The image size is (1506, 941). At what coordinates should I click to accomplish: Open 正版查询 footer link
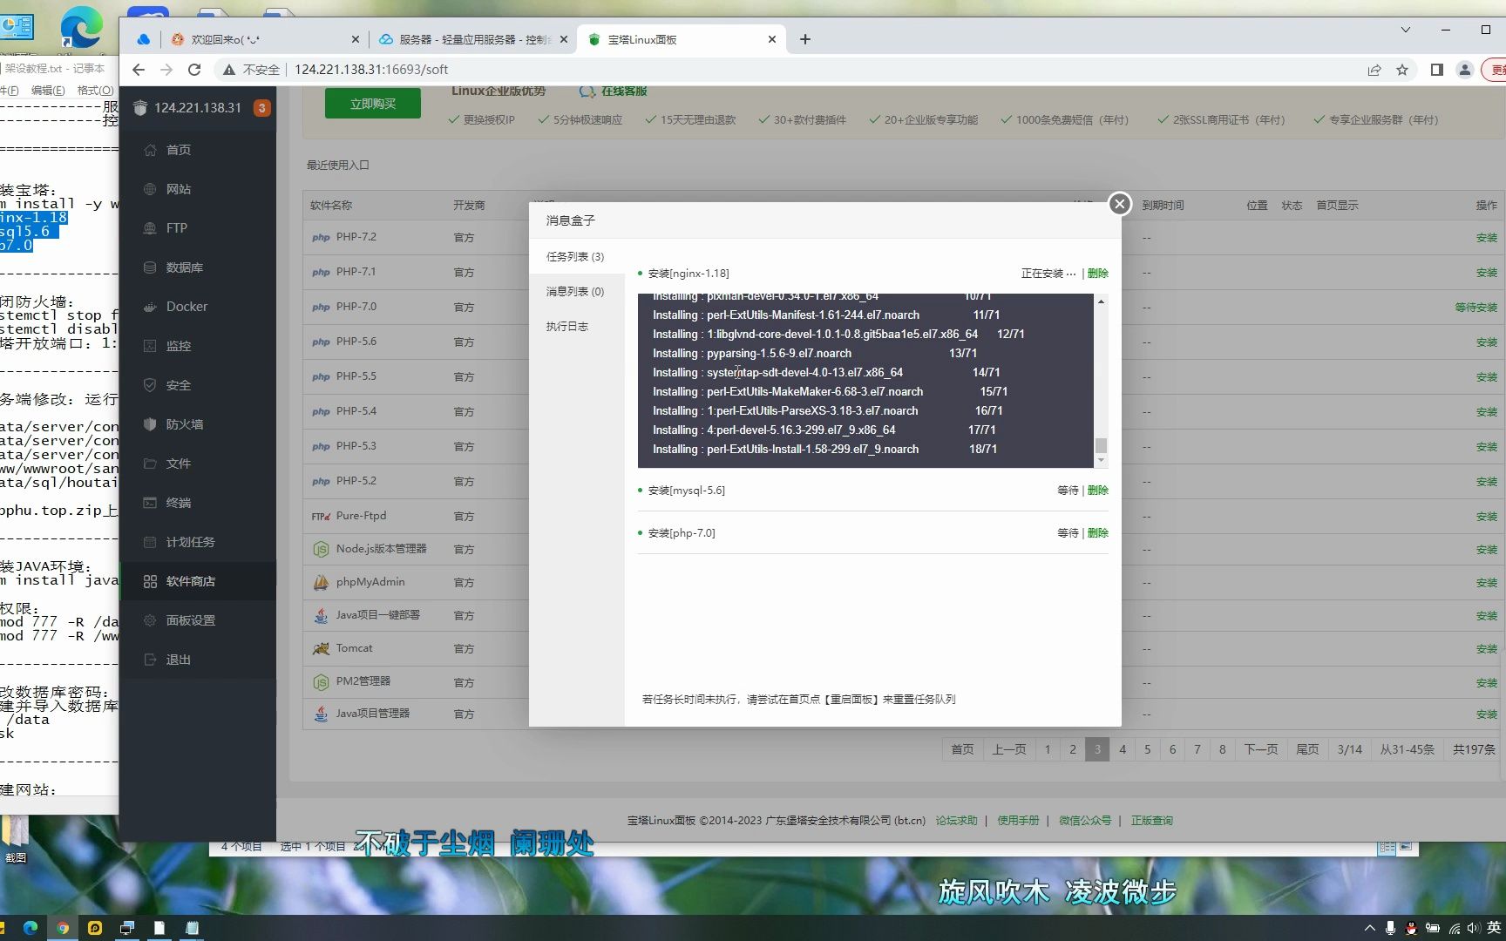click(x=1151, y=821)
